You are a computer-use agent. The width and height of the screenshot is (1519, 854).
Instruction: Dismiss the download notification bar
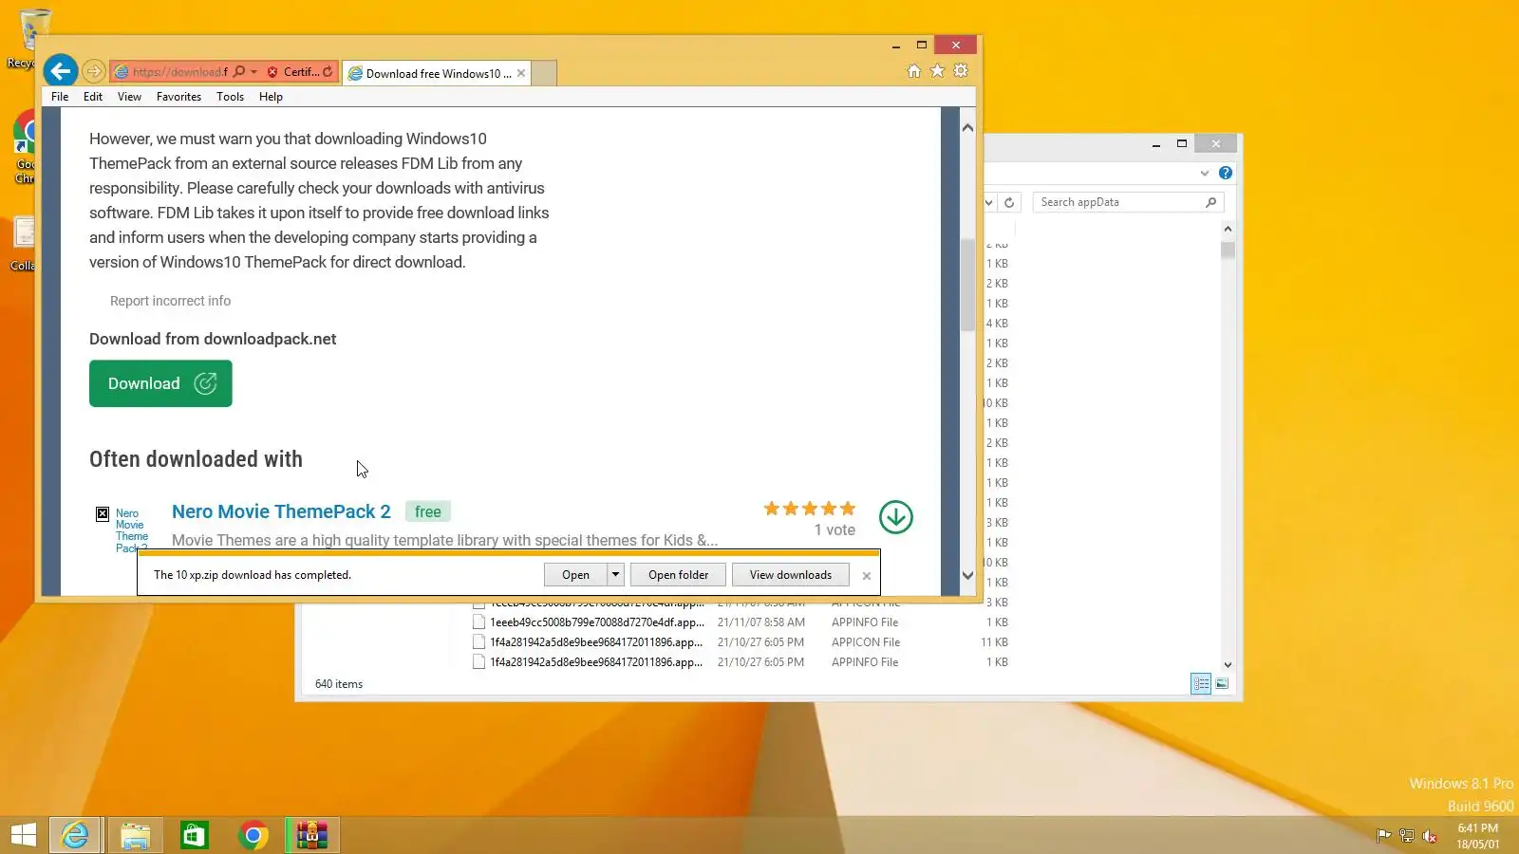pos(866,576)
